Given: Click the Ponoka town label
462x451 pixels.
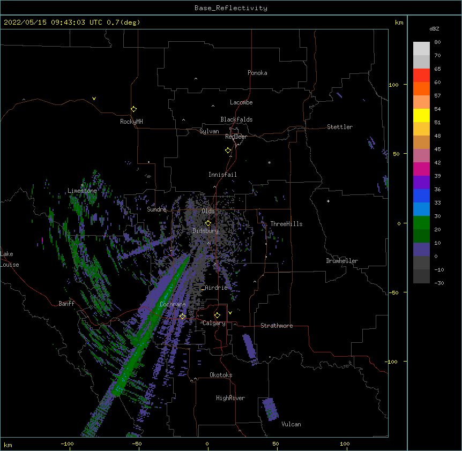Looking at the screenshot, I should pyautogui.click(x=257, y=73).
